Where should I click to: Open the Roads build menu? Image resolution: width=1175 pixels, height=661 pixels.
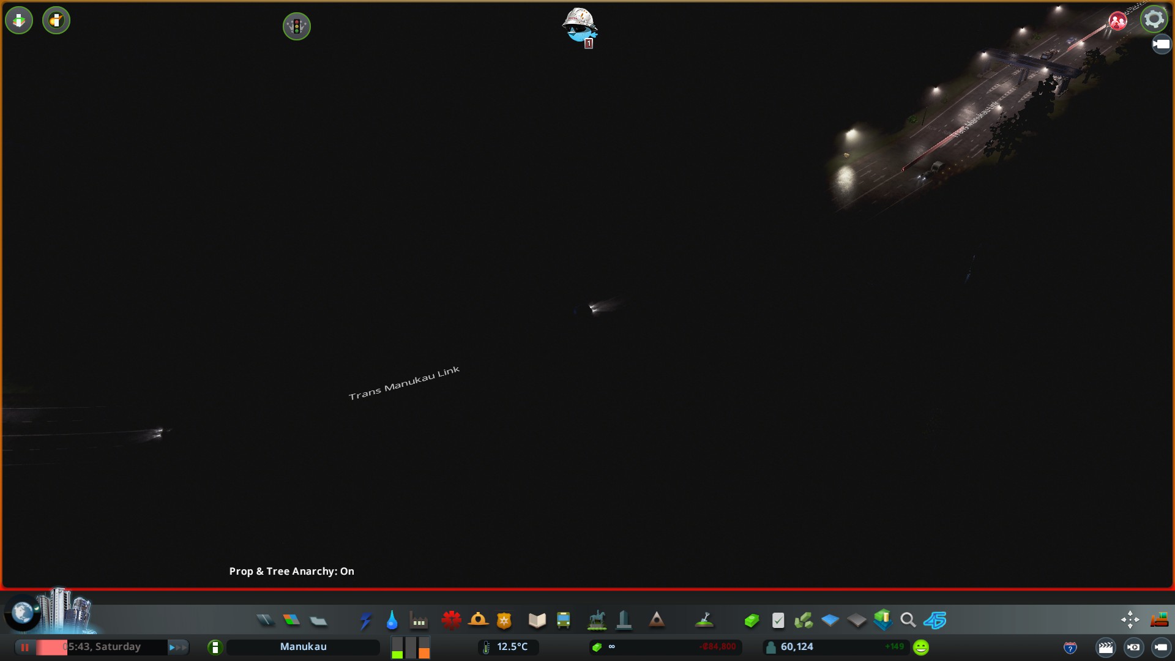pyautogui.click(x=265, y=621)
